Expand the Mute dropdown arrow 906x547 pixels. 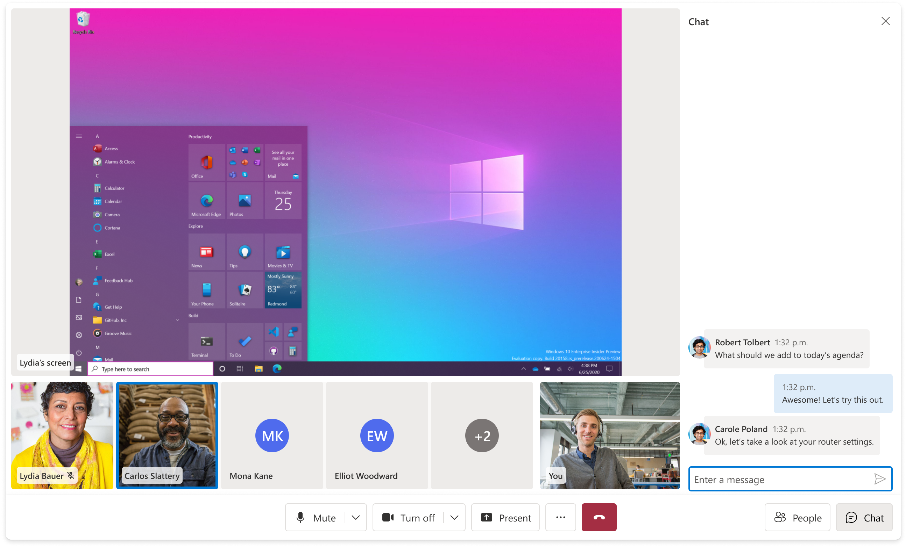click(356, 517)
